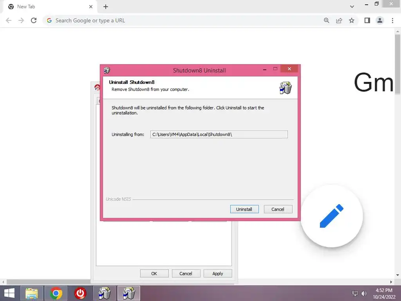401x301 pixels.
Task: Select first uninstaller taskbar icon
Action: (x=105, y=293)
